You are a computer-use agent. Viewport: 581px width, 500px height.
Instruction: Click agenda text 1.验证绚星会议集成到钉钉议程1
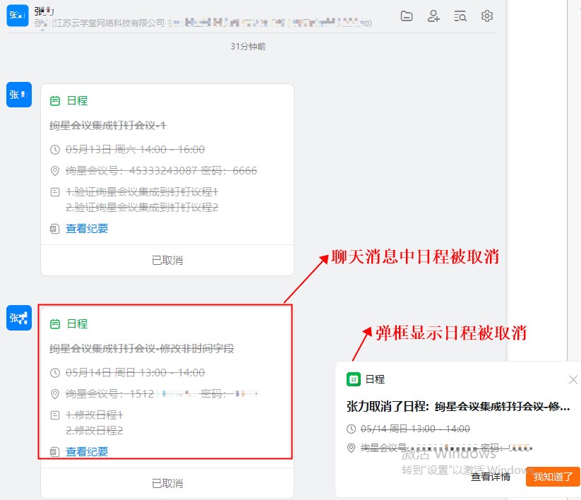142,192
